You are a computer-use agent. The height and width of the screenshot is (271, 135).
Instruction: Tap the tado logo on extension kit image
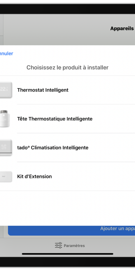4,176
